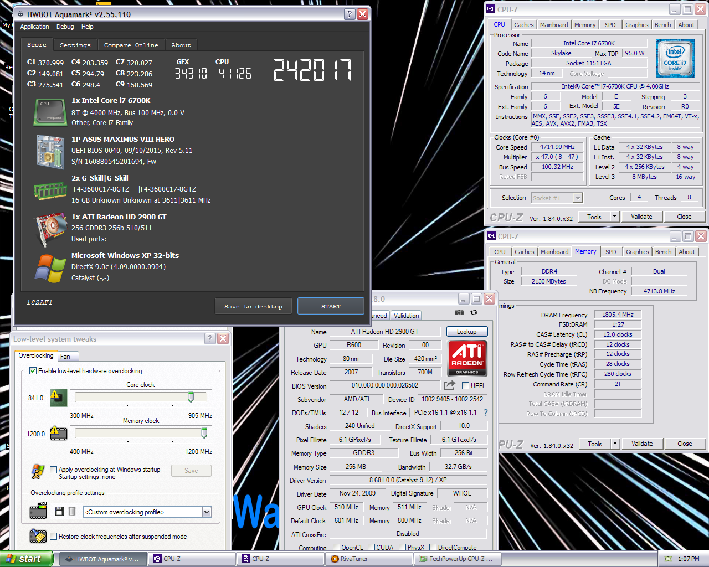Image resolution: width=709 pixels, height=567 pixels.
Task: Click the bus interface question mark icon
Action: click(x=486, y=413)
